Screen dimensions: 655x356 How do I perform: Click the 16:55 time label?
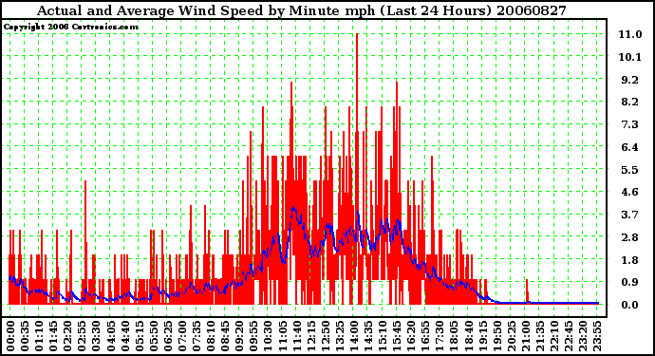[x=425, y=336]
